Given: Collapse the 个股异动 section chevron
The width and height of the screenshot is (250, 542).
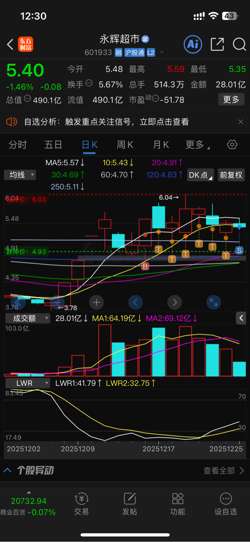Looking at the screenshot, I should (x=7, y=470).
